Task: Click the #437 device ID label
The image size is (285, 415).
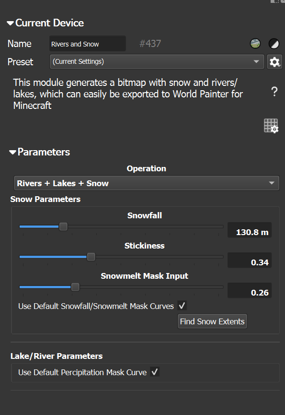Action: point(150,44)
